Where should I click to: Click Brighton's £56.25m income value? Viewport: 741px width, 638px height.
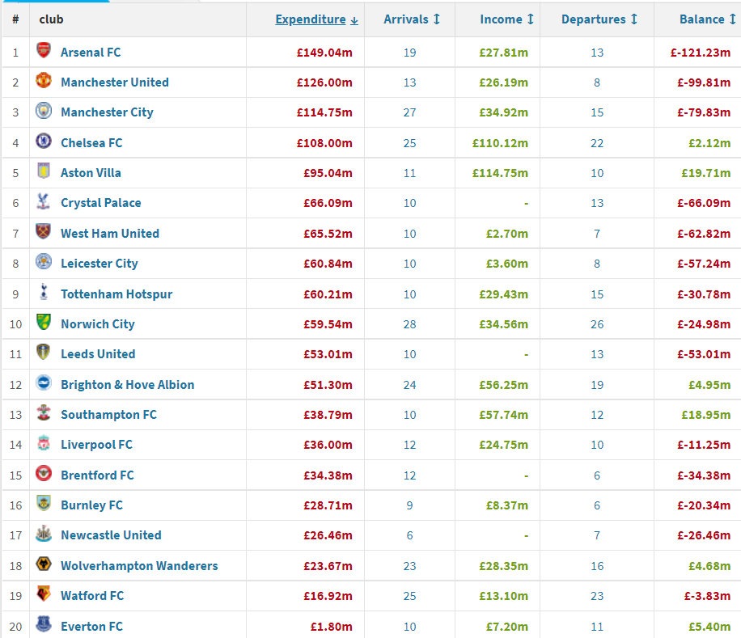click(x=504, y=385)
